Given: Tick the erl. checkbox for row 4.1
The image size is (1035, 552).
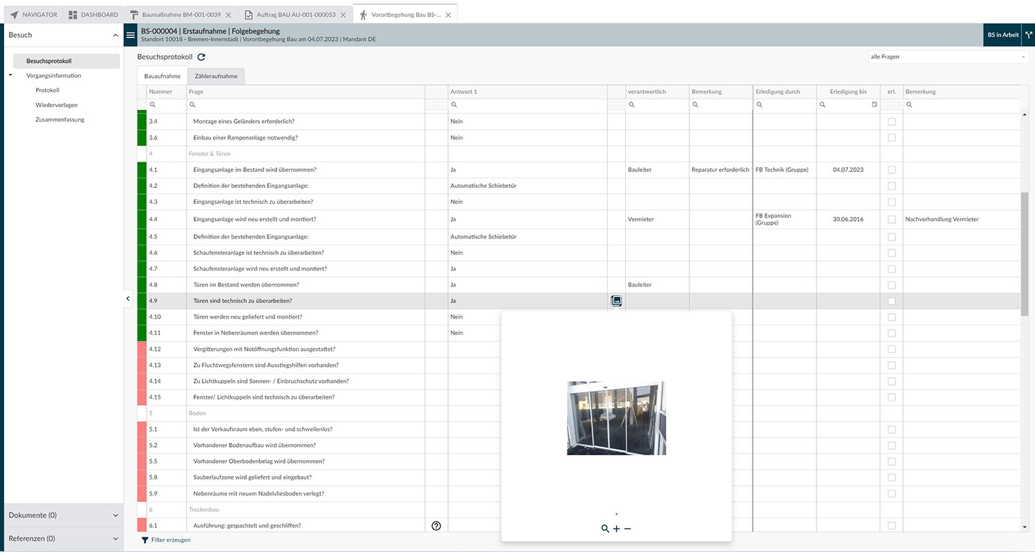Looking at the screenshot, I should click(x=891, y=170).
